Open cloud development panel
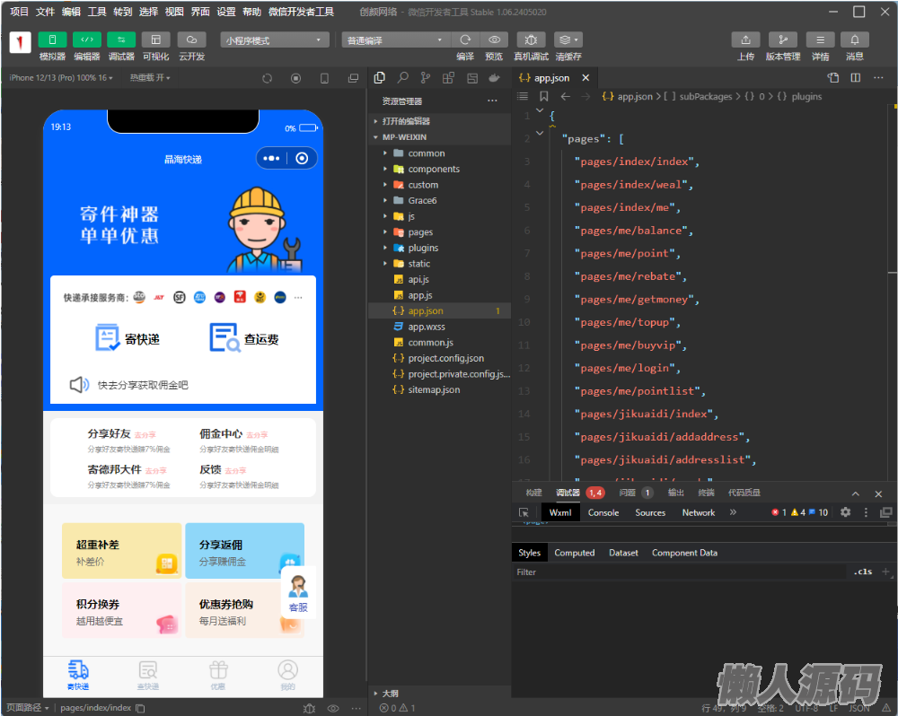The width and height of the screenshot is (898, 716). [x=191, y=39]
